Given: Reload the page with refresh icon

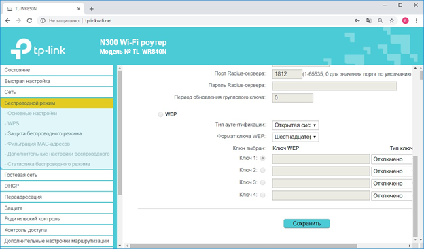Looking at the screenshot, I should coord(29,21).
